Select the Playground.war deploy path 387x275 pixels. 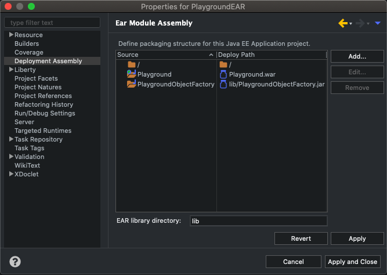tap(252, 74)
